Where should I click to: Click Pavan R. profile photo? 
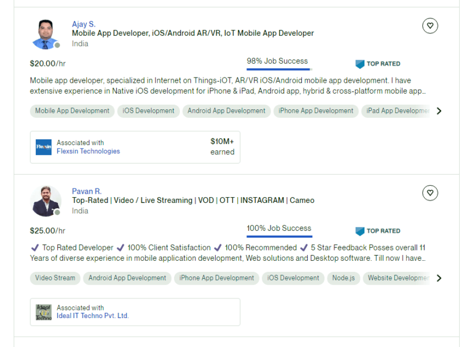(x=45, y=201)
